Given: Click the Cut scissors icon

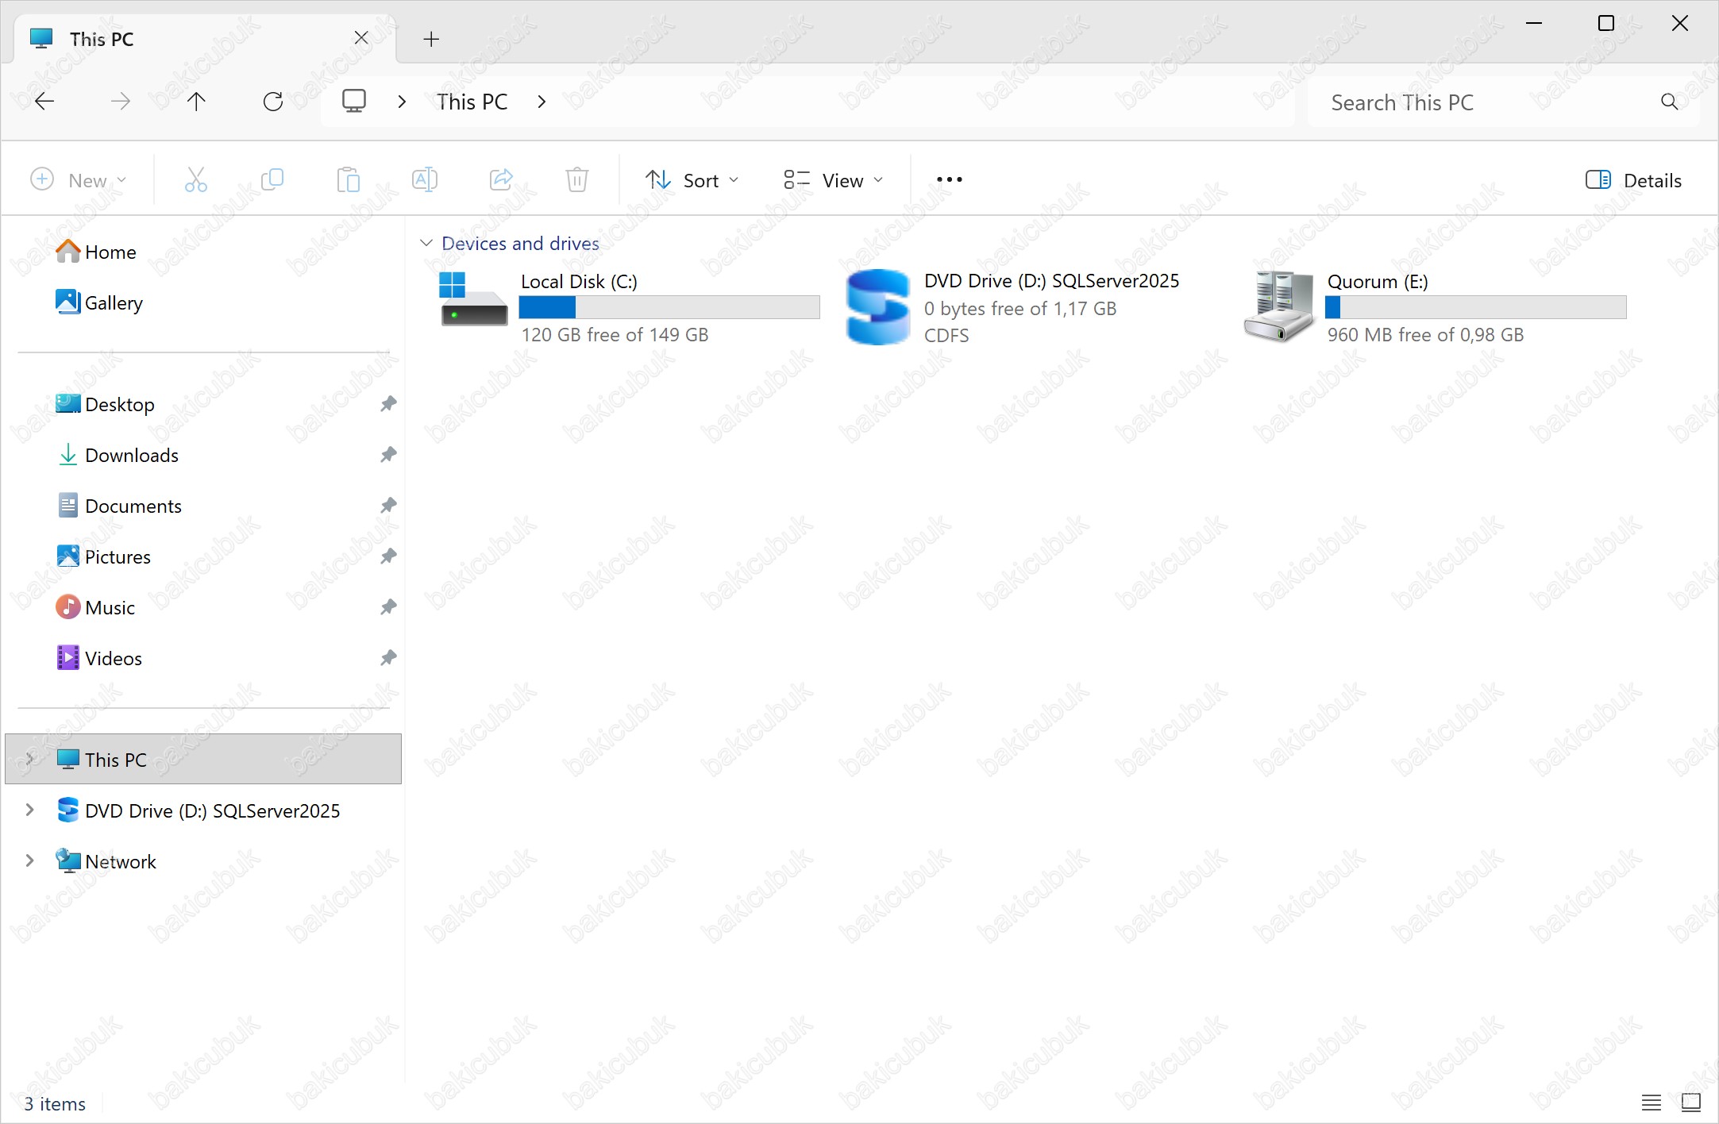Looking at the screenshot, I should click(195, 180).
